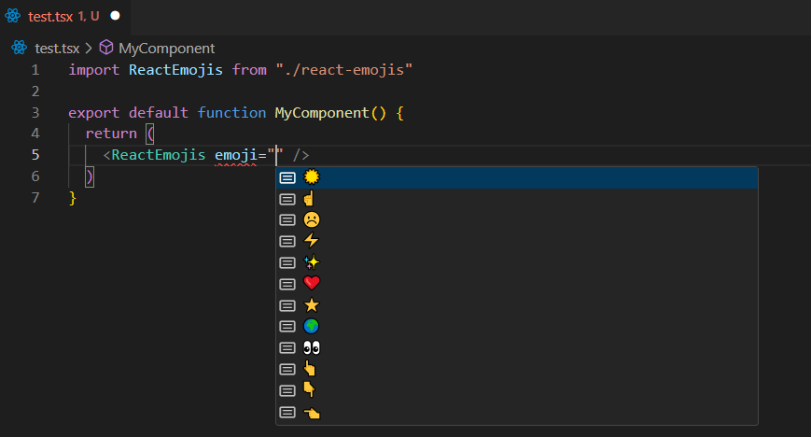Open test.tsx in the breadcrumb path
This screenshot has width=811, height=437.
coord(57,48)
